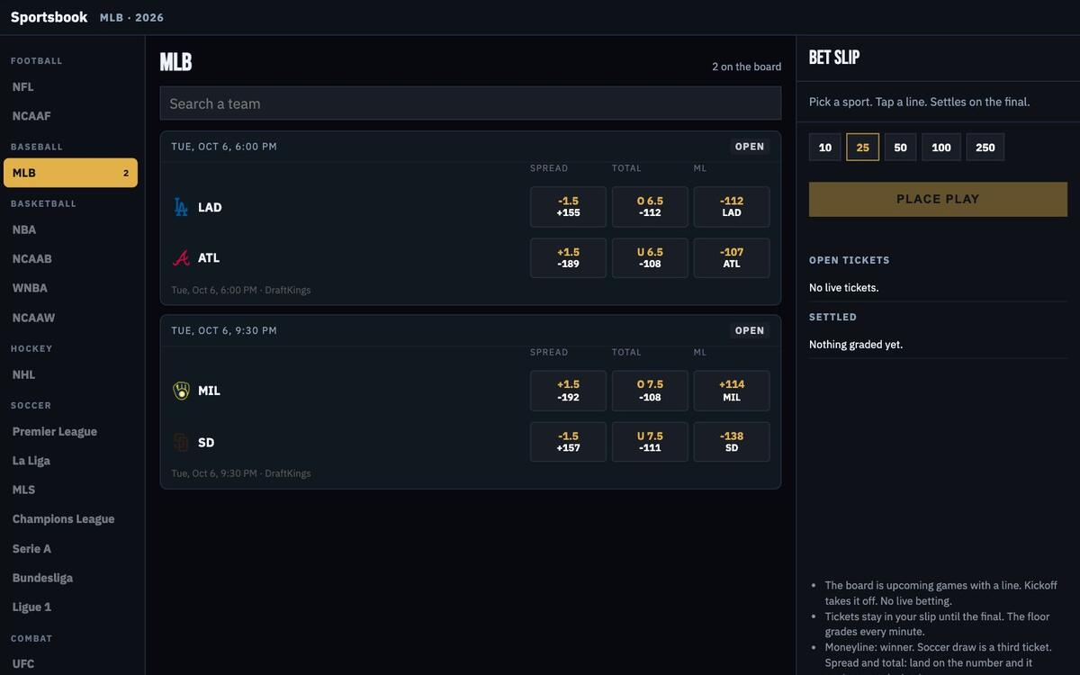Click the BET SLIP heading
Screen dimensions: 1080x675
coord(834,58)
